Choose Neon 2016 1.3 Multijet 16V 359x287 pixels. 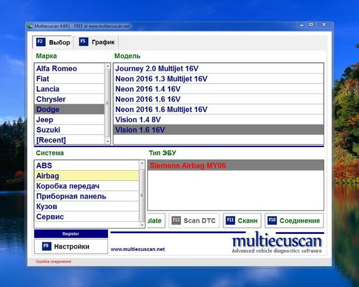(x=218, y=79)
